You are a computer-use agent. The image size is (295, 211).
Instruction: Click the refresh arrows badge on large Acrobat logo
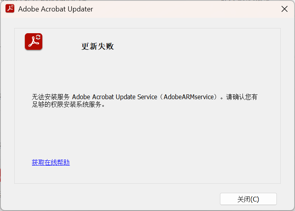38,37
